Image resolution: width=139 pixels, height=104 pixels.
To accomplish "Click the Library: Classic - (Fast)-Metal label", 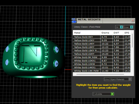I will [x=87, y=27].
